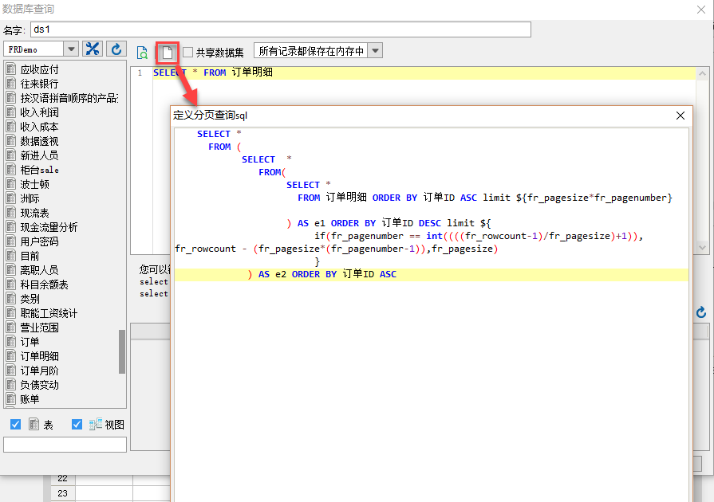Image resolution: width=714 pixels, height=502 pixels.
Task: Select 科目余额表 in the table list
Action: [x=44, y=284]
